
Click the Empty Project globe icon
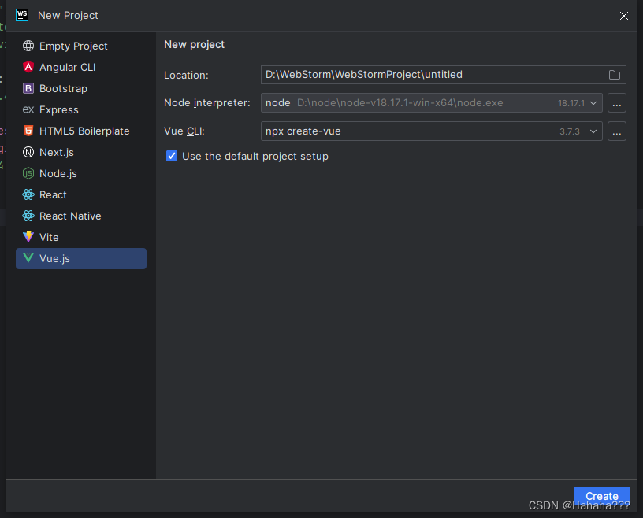point(28,46)
